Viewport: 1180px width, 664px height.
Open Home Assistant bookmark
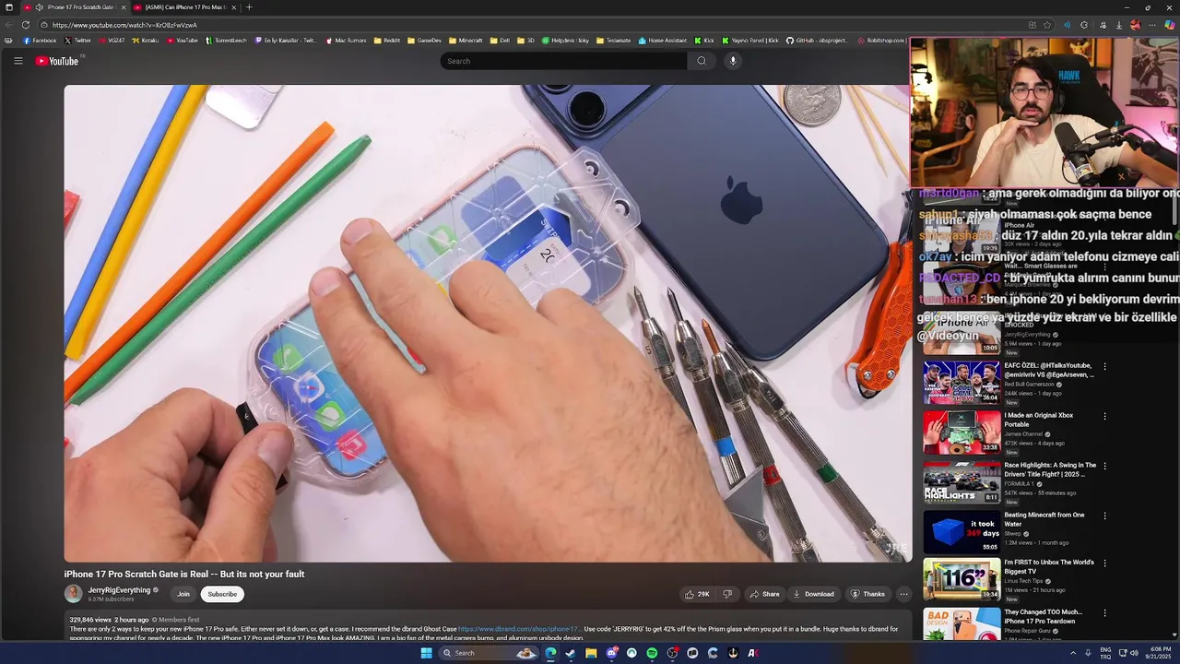click(x=663, y=41)
